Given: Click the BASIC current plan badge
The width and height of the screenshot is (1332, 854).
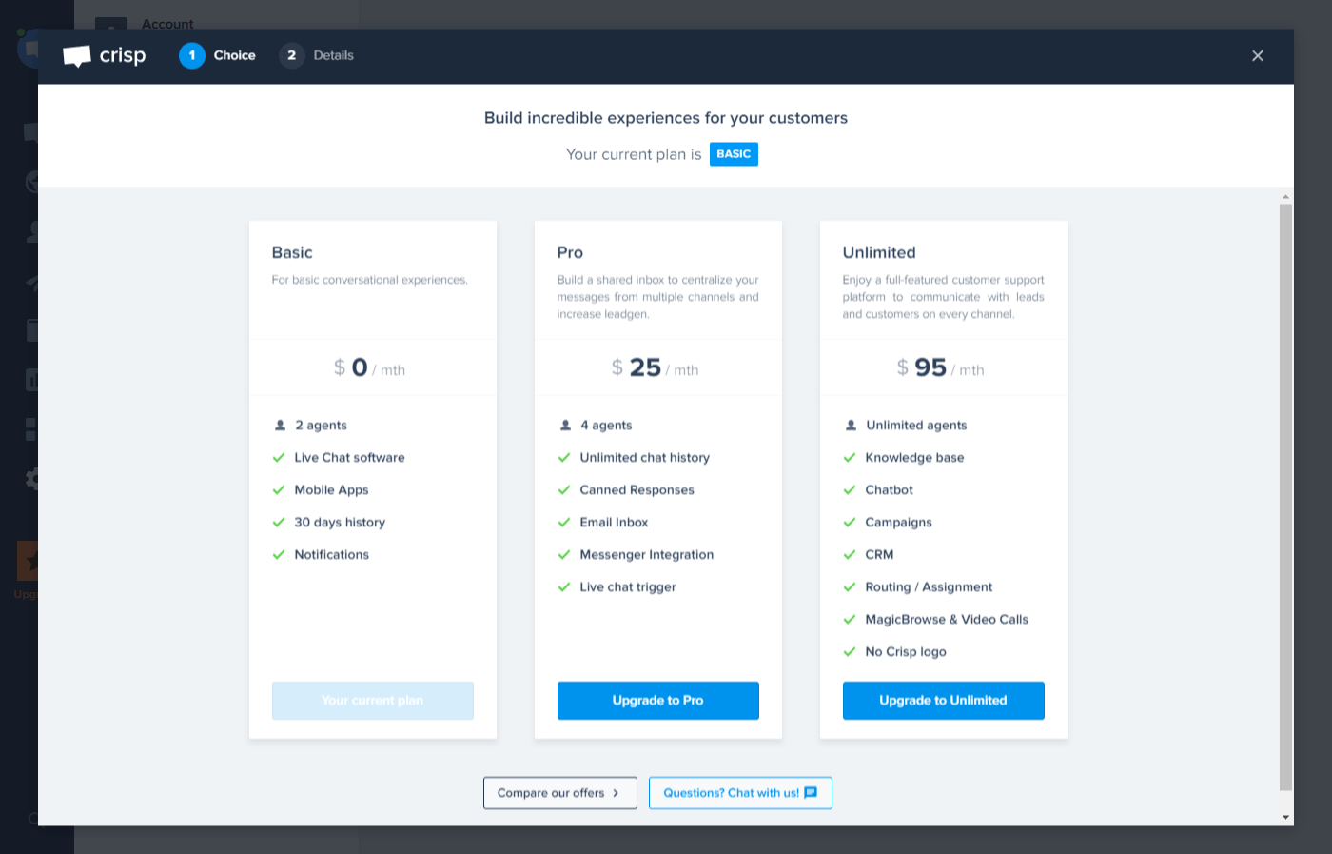Looking at the screenshot, I should pos(734,154).
